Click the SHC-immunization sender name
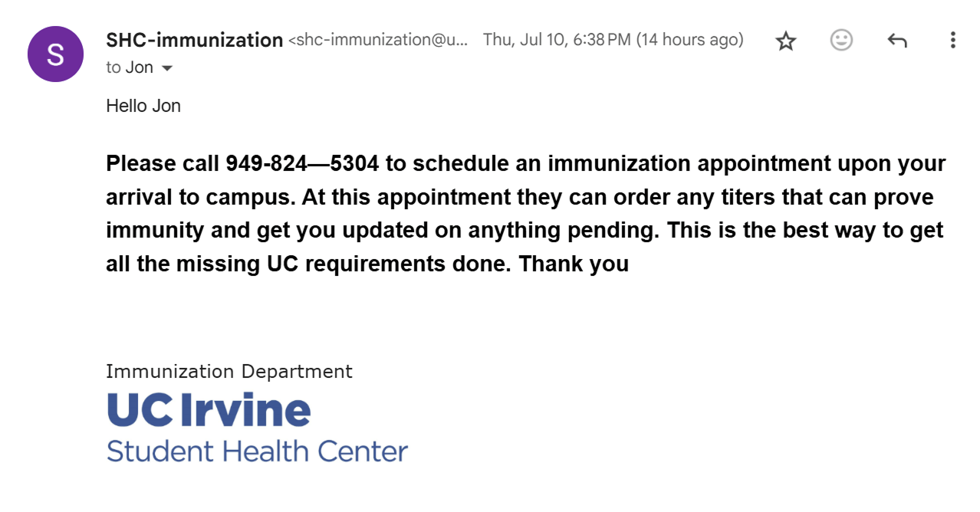Screen dimensions: 980x512 pos(195,40)
